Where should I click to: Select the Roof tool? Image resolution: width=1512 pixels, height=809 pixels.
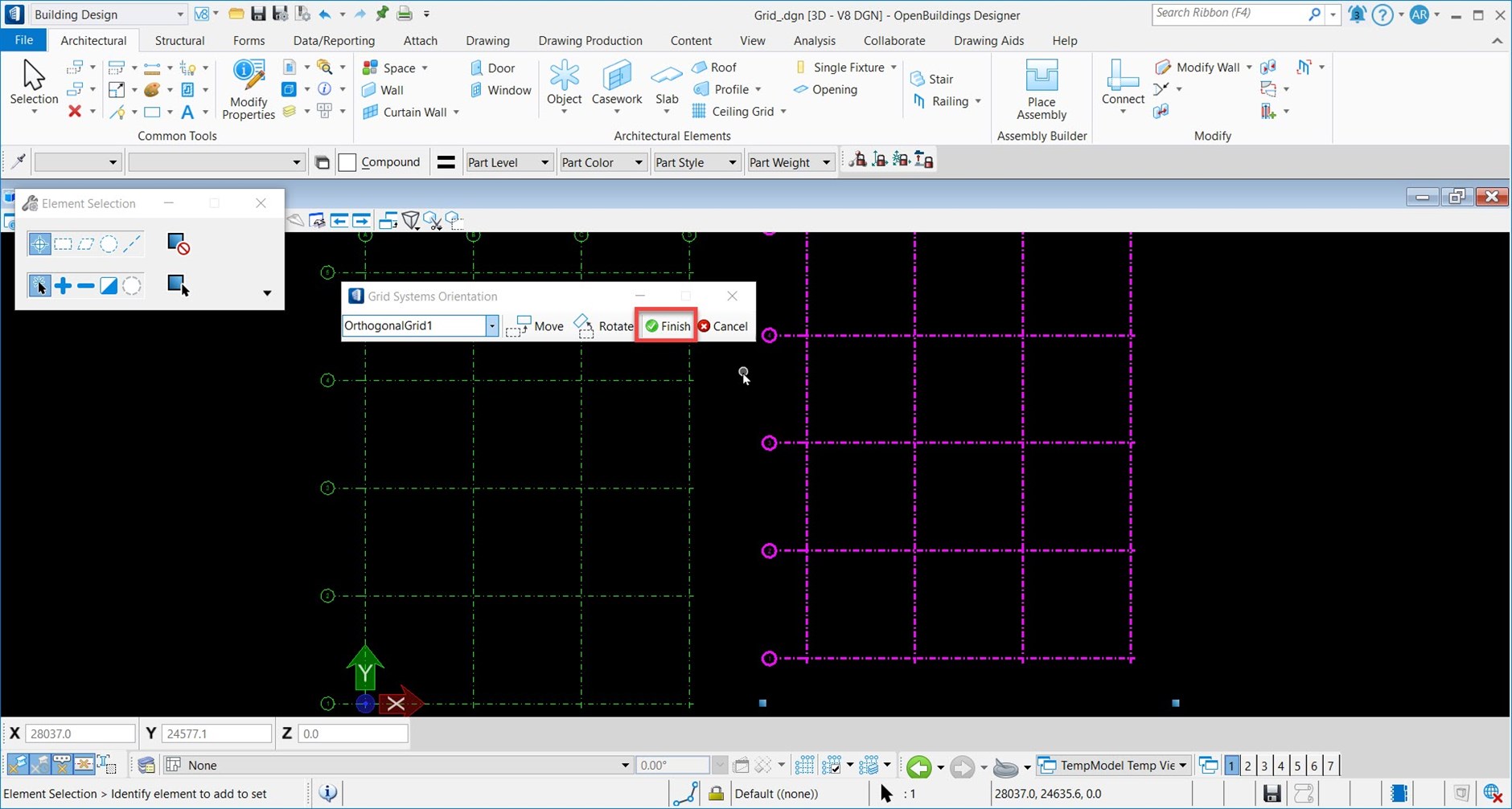pyautogui.click(x=714, y=67)
